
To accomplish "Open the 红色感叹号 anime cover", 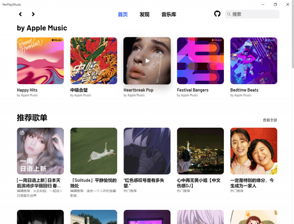I will [147, 151].
